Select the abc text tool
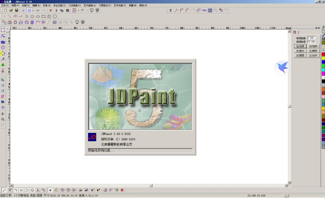 coord(3,42)
